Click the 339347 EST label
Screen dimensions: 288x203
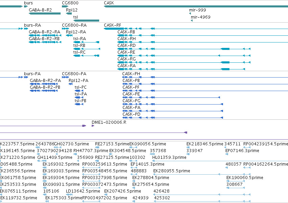pyautogui.click(x=195, y=151)
